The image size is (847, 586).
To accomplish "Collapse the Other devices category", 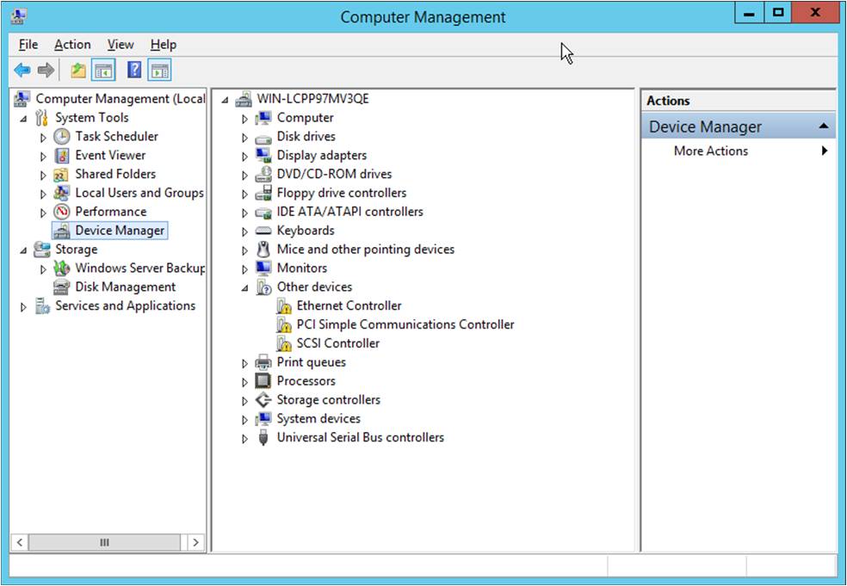I will [x=244, y=287].
